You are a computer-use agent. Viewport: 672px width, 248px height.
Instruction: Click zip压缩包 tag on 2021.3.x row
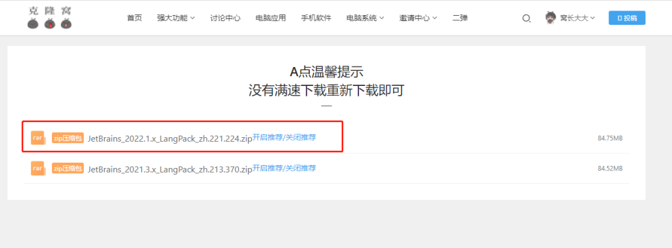[68, 169]
